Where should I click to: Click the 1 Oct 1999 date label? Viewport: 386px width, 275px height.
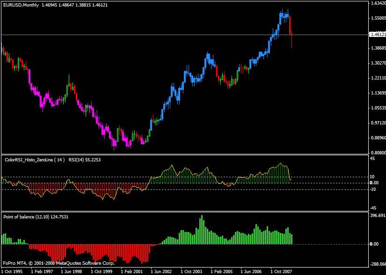pyautogui.click(x=102, y=271)
